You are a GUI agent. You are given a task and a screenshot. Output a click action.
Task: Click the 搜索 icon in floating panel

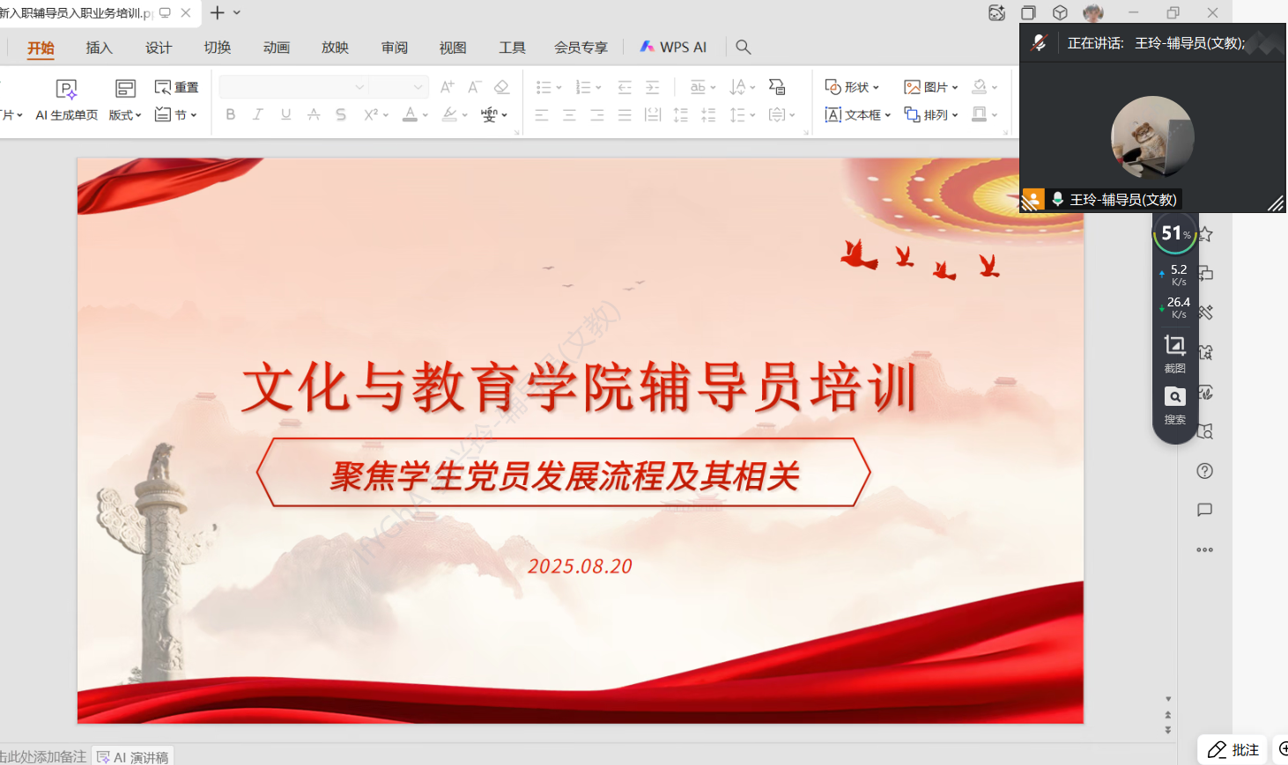1174,404
